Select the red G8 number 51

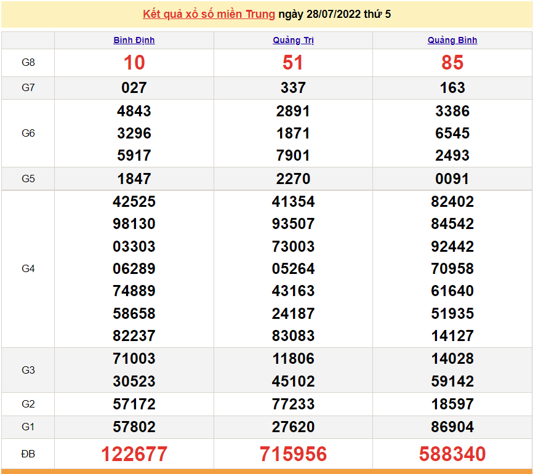tap(293, 63)
